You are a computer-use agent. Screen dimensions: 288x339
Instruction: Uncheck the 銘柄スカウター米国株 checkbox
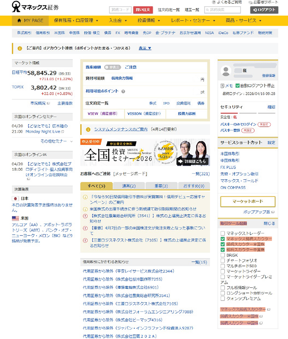coord(222,244)
